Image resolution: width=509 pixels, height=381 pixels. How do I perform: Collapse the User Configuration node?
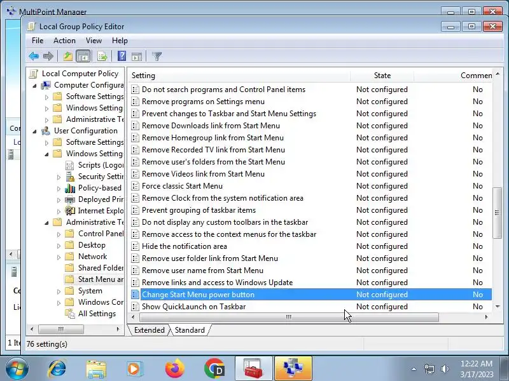(x=34, y=131)
